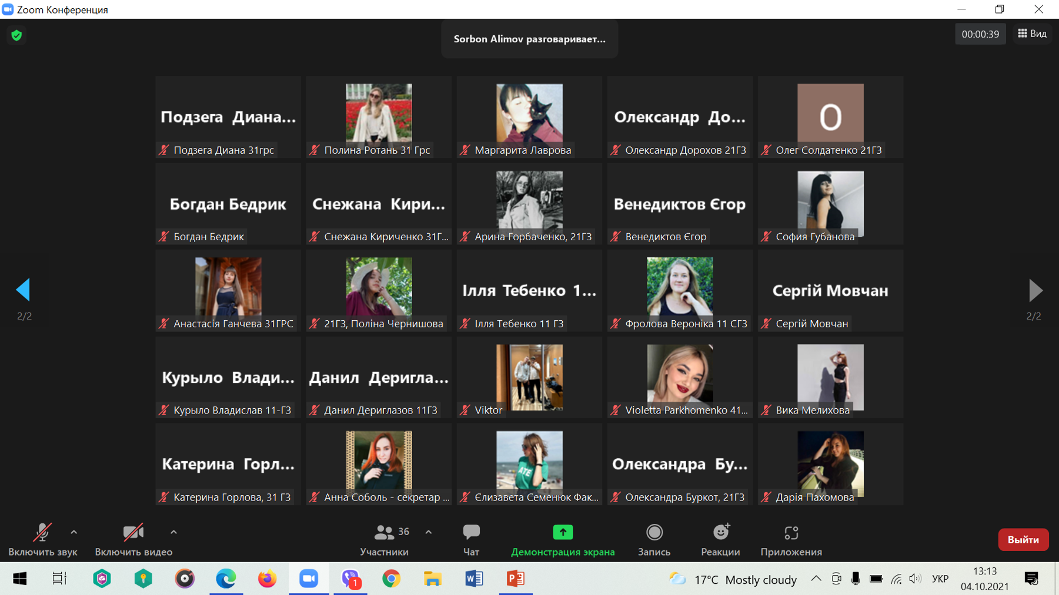This screenshot has width=1059, height=595.
Task: Open the Chat panel
Action: [x=471, y=539]
